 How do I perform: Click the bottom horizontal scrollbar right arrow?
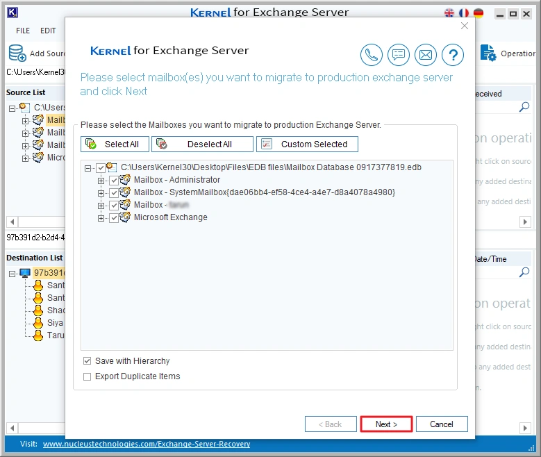coord(525,428)
